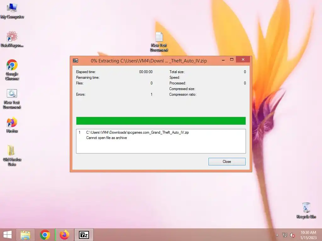Click the extracting title bar text
Viewport: 322px width, 241px height.
coord(149,61)
